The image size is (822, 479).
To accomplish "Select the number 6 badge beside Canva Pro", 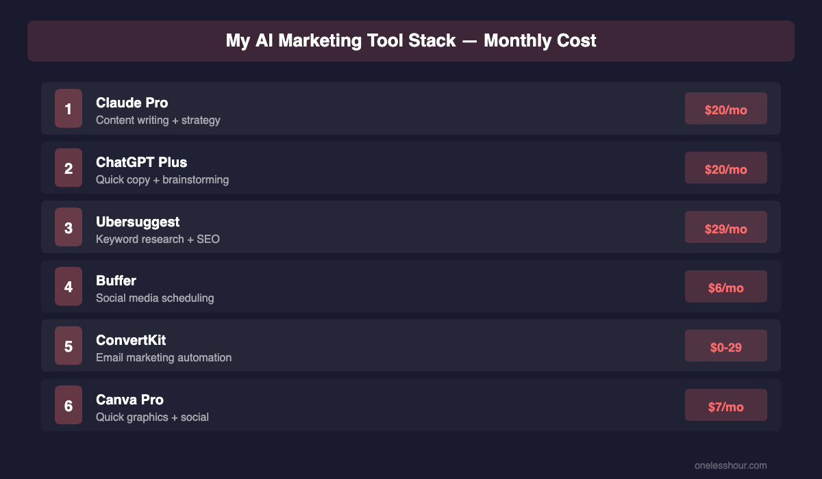I will point(68,405).
